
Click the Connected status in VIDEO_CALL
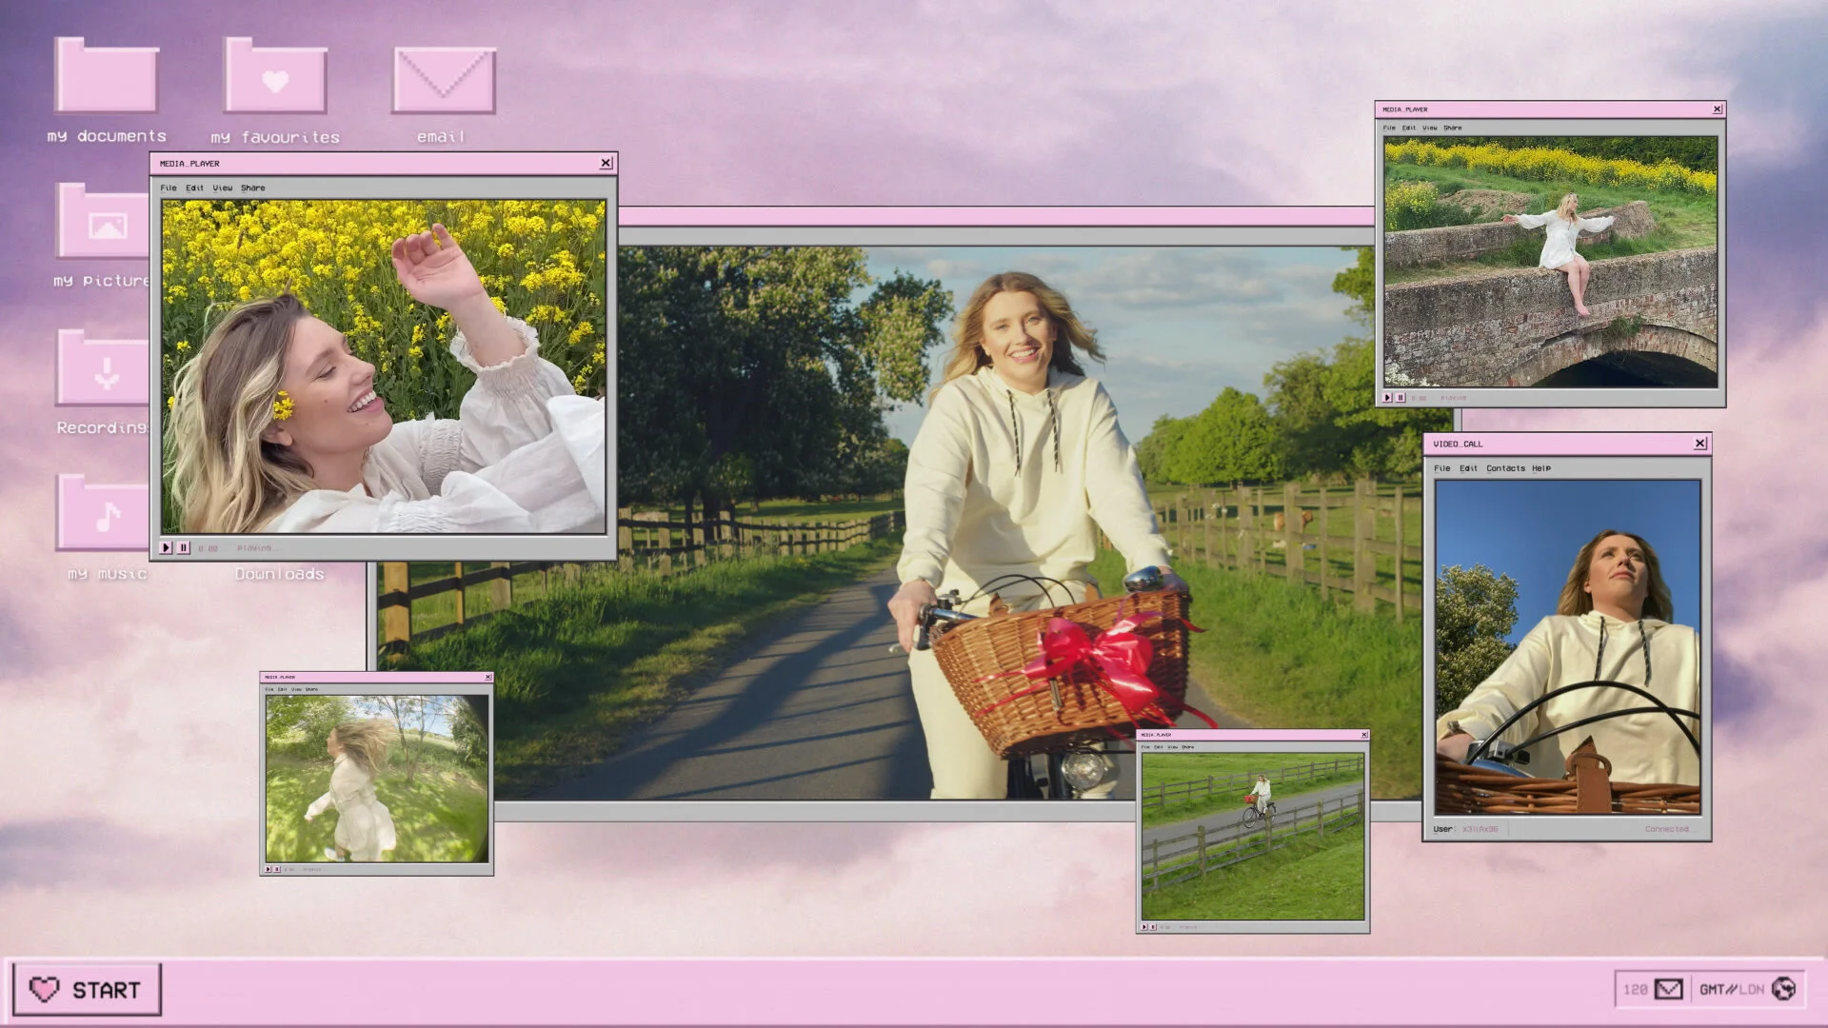pos(1668,829)
